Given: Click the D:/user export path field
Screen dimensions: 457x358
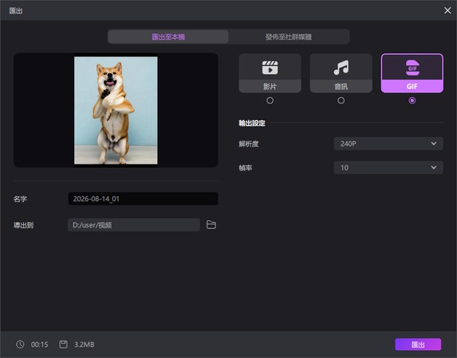Looking at the screenshot, I should click(x=134, y=225).
